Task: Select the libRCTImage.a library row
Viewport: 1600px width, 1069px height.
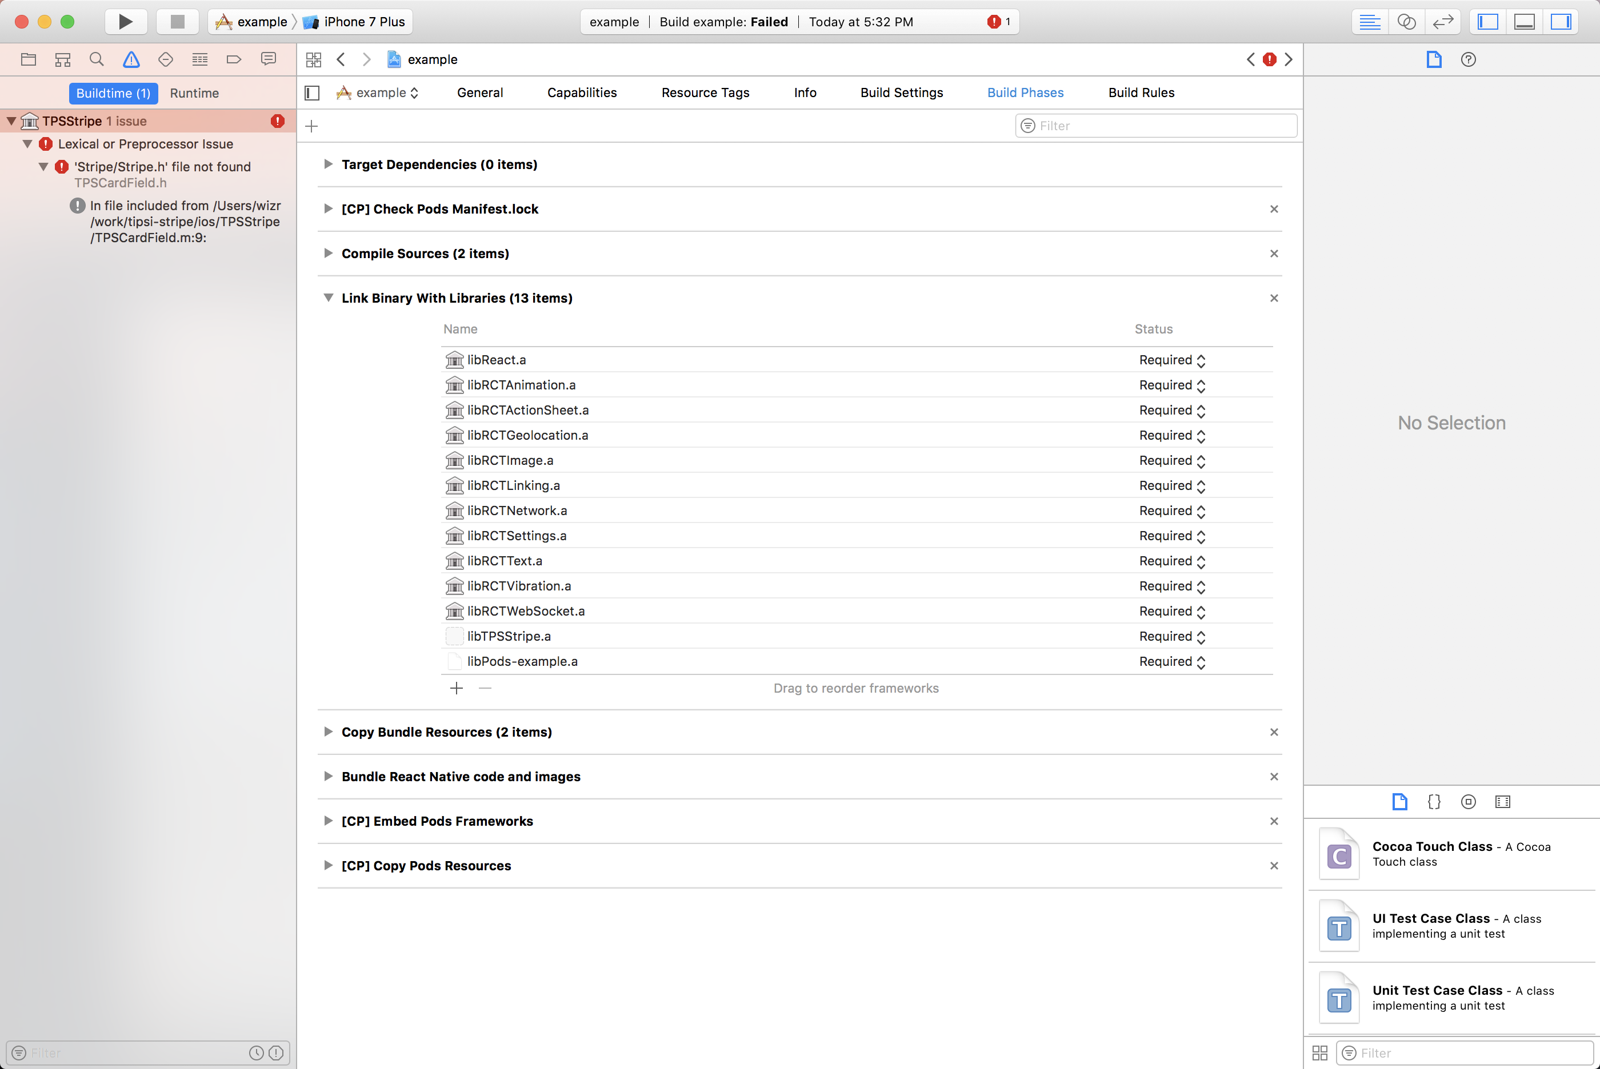Action: point(857,461)
